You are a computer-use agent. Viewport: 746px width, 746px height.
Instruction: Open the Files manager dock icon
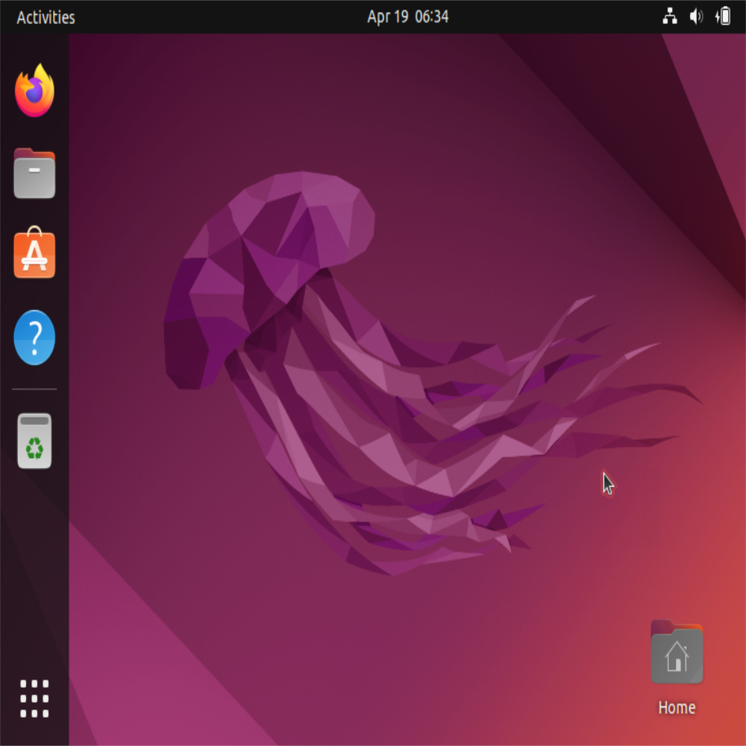(x=34, y=173)
